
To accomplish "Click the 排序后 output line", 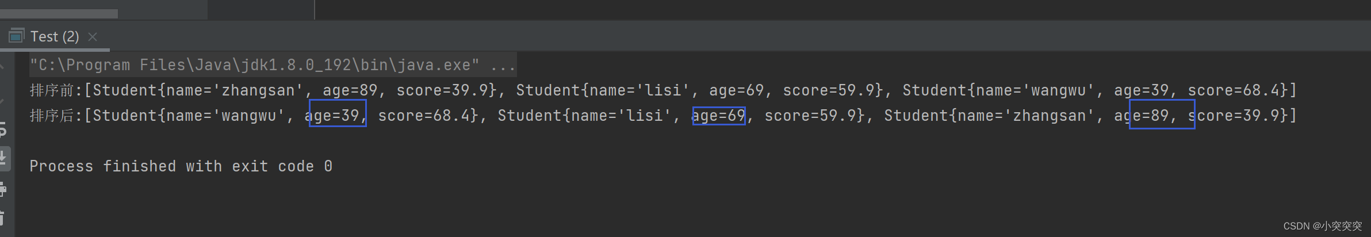I will pyautogui.click(x=663, y=116).
